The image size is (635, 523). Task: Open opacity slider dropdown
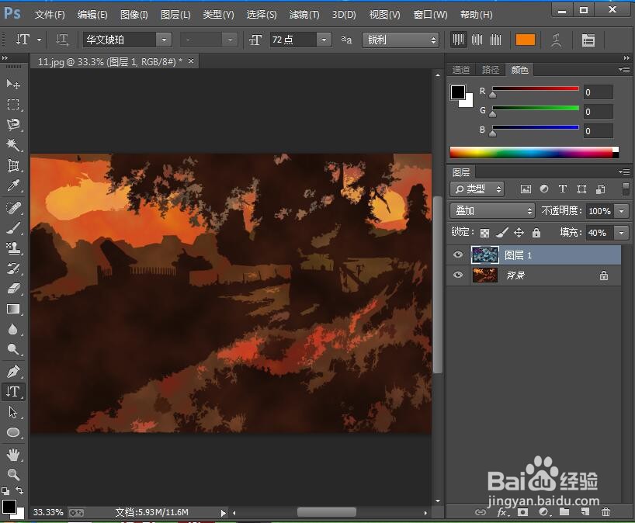click(622, 211)
